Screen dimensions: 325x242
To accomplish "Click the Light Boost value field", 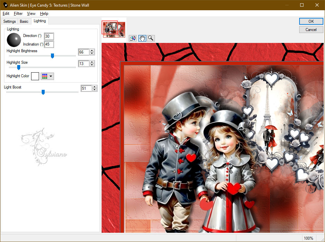I will (86, 88).
